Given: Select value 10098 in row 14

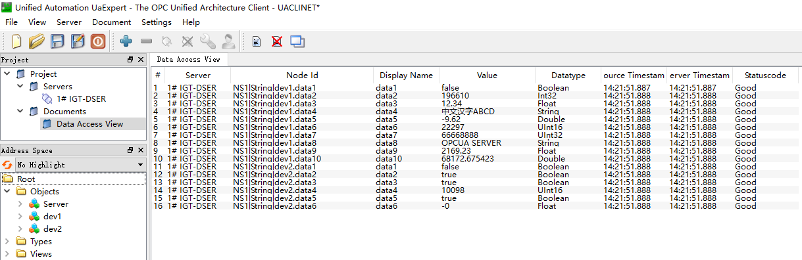Looking at the screenshot, I should (x=453, y=190).
